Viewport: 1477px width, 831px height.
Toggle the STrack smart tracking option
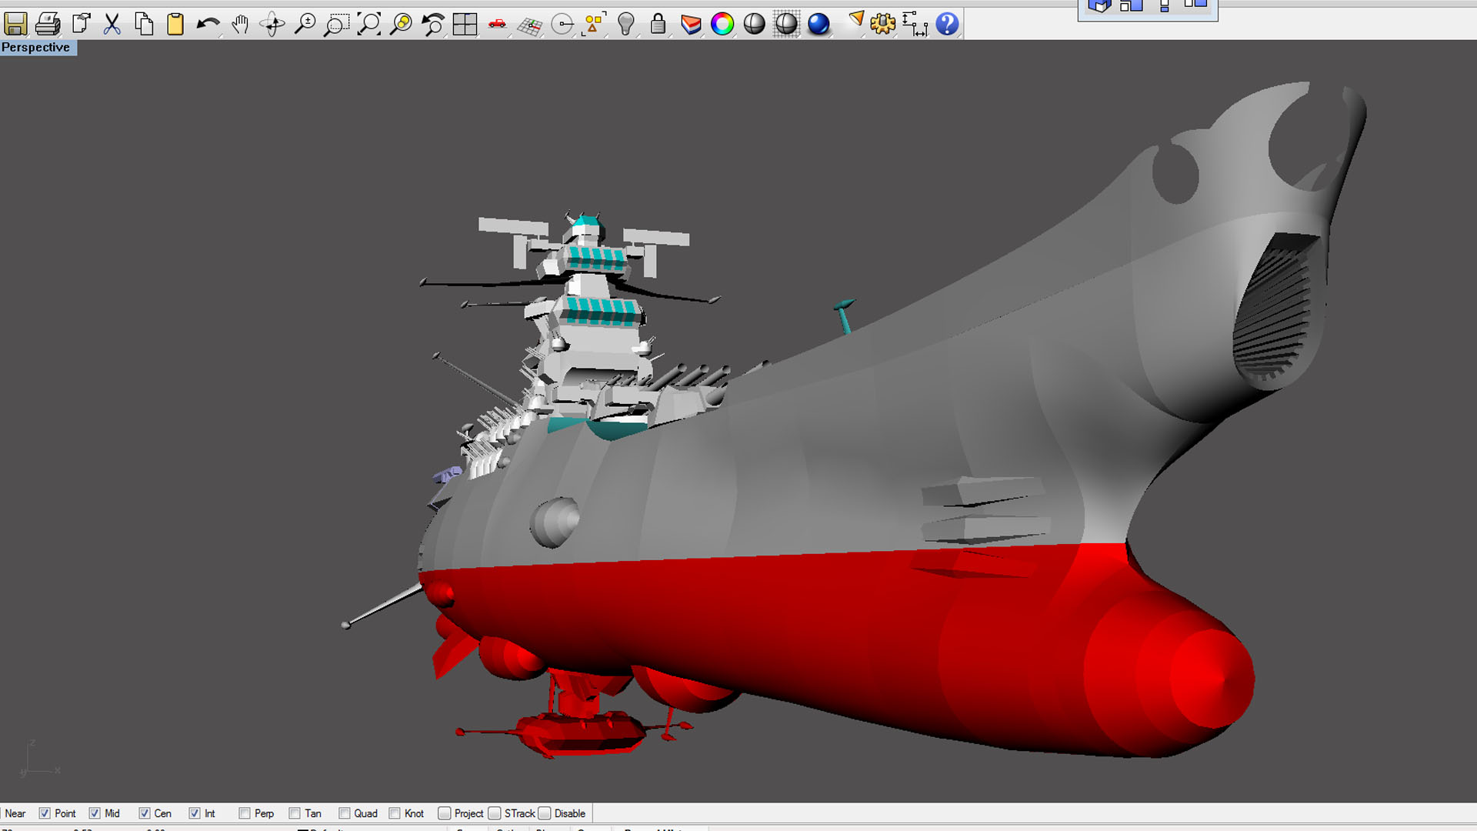coord(495,813)
